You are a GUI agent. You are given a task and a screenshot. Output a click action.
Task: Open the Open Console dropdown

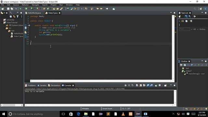point(165,85)
